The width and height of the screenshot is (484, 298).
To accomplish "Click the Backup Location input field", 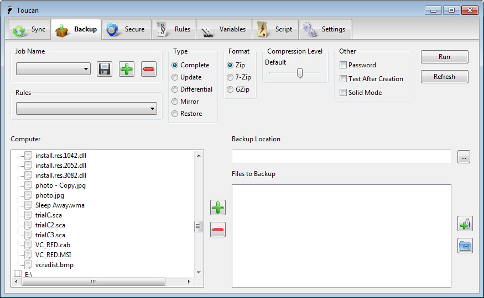I will tap(341, 157).
